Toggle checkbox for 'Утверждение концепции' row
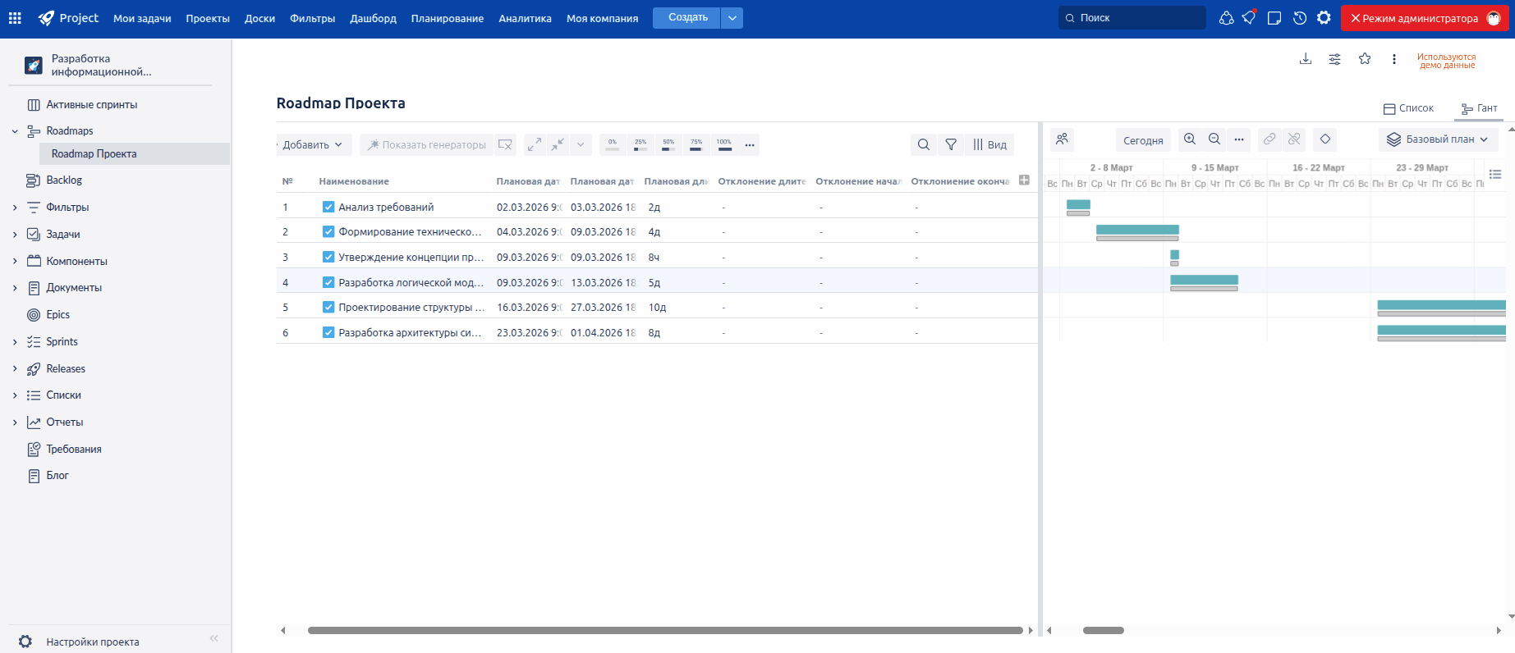The image size is (1515, 653). point(328,257)
